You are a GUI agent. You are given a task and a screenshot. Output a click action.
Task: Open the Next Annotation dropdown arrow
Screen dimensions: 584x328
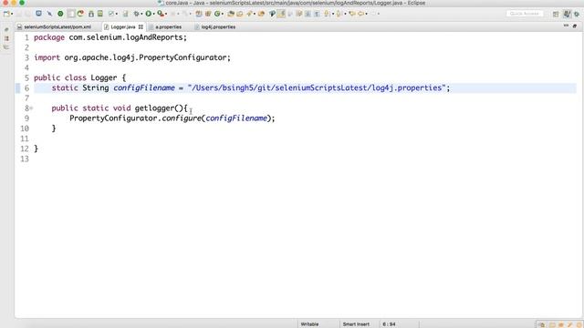click(333, 14)
